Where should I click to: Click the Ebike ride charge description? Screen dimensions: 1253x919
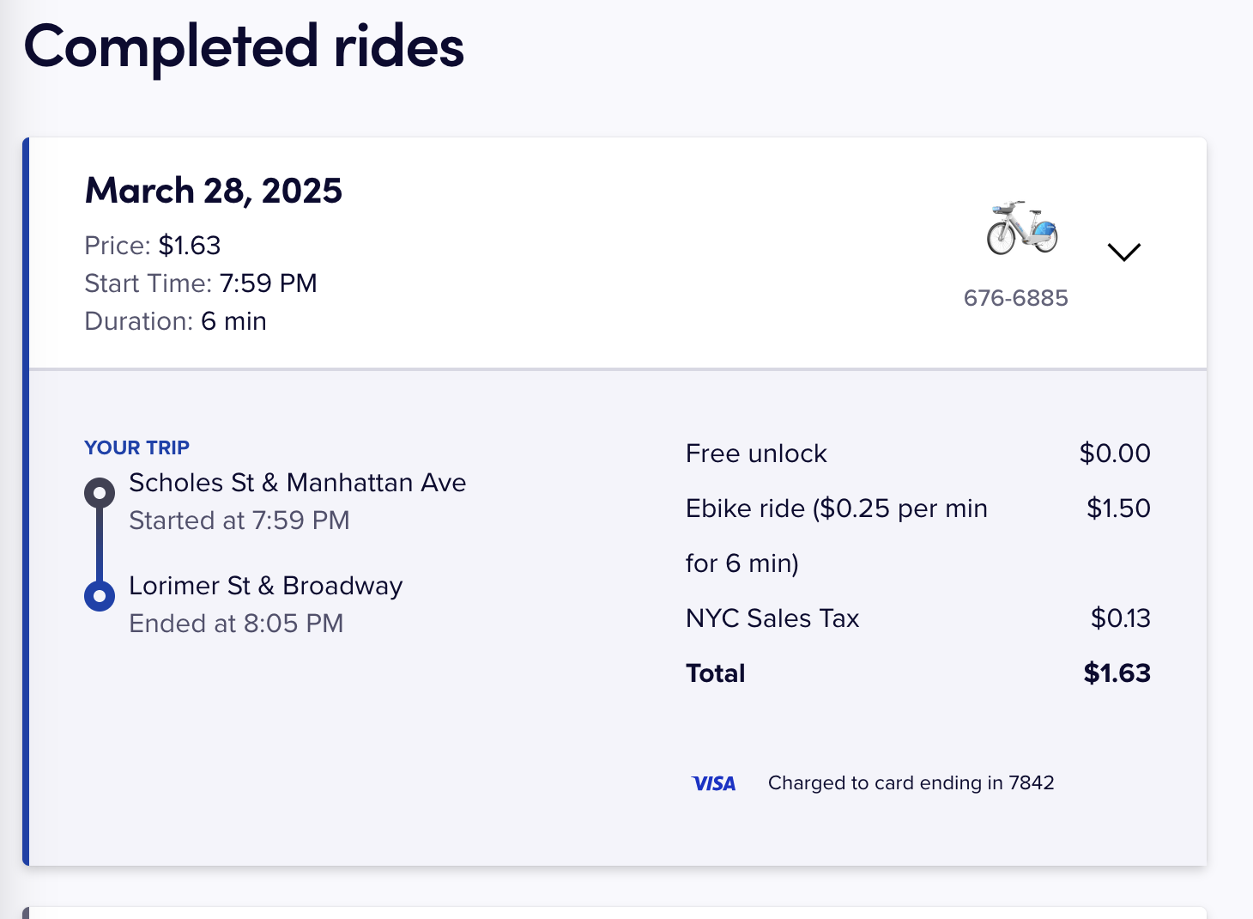(836, 508)
